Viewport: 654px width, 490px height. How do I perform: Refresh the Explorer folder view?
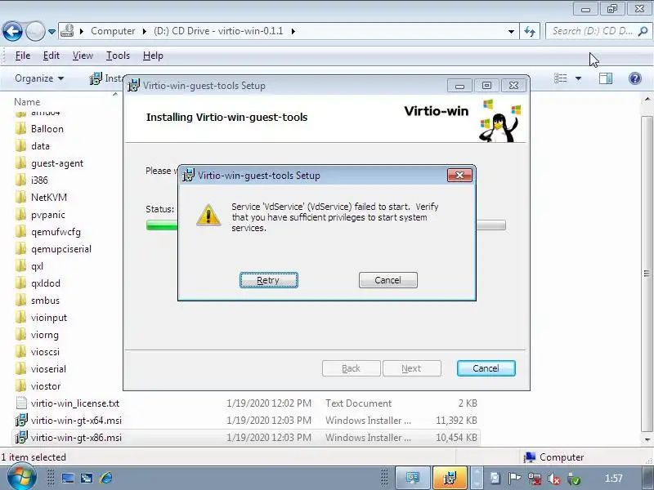pos(530,31)
